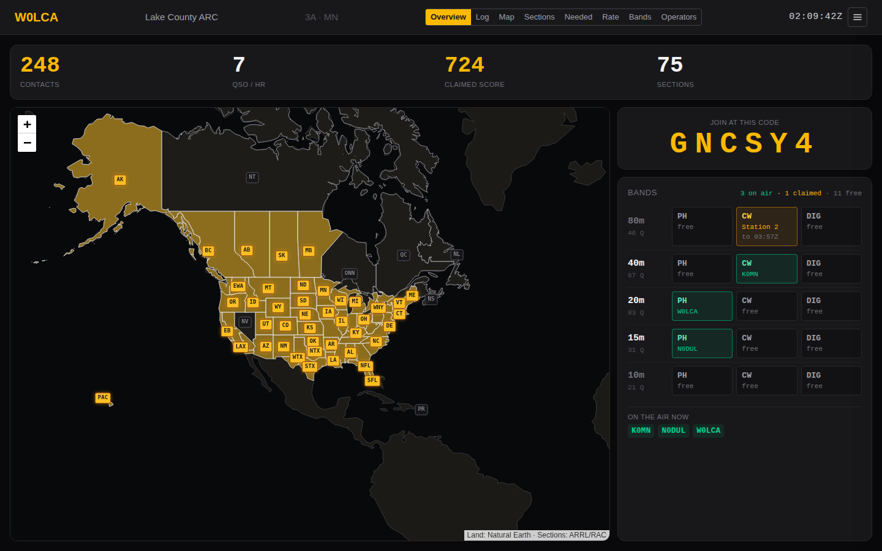
Task: Click the QC section label on map
Action: pyautogui.click(x=404, y=255)
